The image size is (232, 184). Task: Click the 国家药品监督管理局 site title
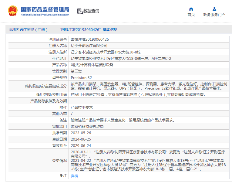pos(45,9)
